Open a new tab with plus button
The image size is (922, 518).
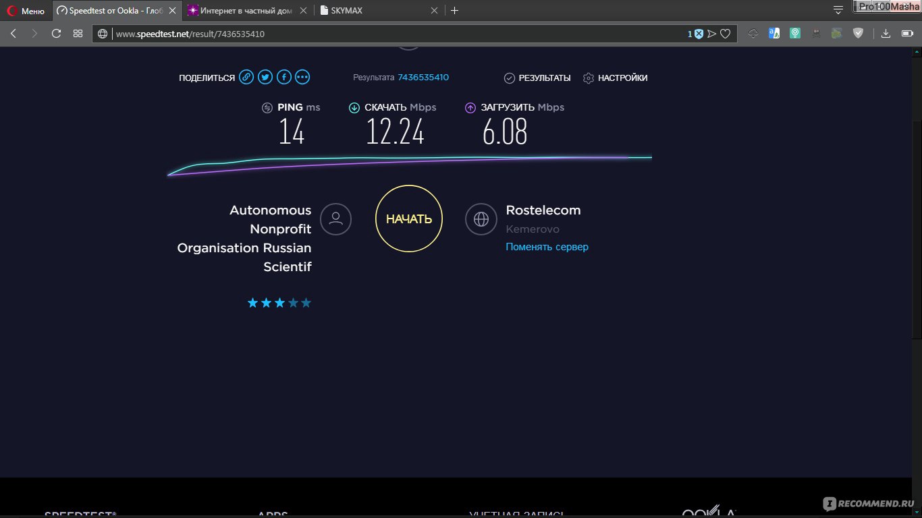click(454, 11)
